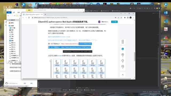
Task: Switch to the threshold_py editor tab
Action: pyautogui.click(x=116, y=11)
